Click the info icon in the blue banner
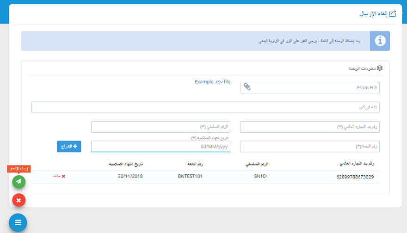This screenshot has width=407, height=233. click(x=380, y=41)
